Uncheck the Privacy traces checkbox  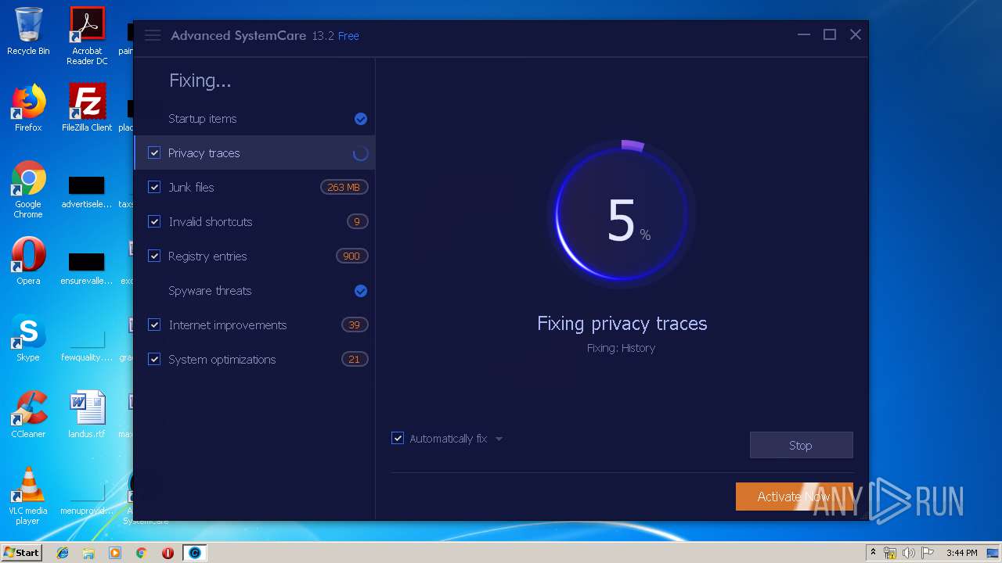(x=154, y=153)
